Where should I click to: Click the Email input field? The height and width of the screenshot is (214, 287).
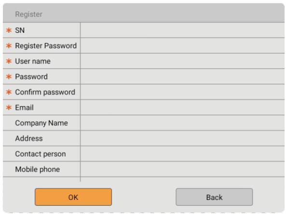click(182, 107)
